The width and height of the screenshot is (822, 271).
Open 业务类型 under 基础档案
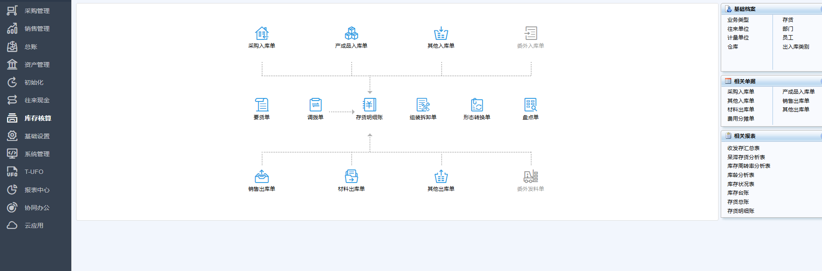(738, 20)
